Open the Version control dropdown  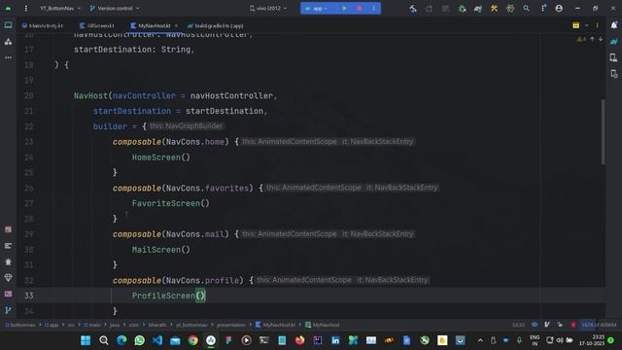click(x=115, y=8)
